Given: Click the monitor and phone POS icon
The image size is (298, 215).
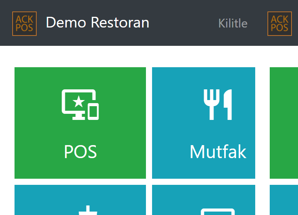Looking at the screenshot, I should 80,105.
